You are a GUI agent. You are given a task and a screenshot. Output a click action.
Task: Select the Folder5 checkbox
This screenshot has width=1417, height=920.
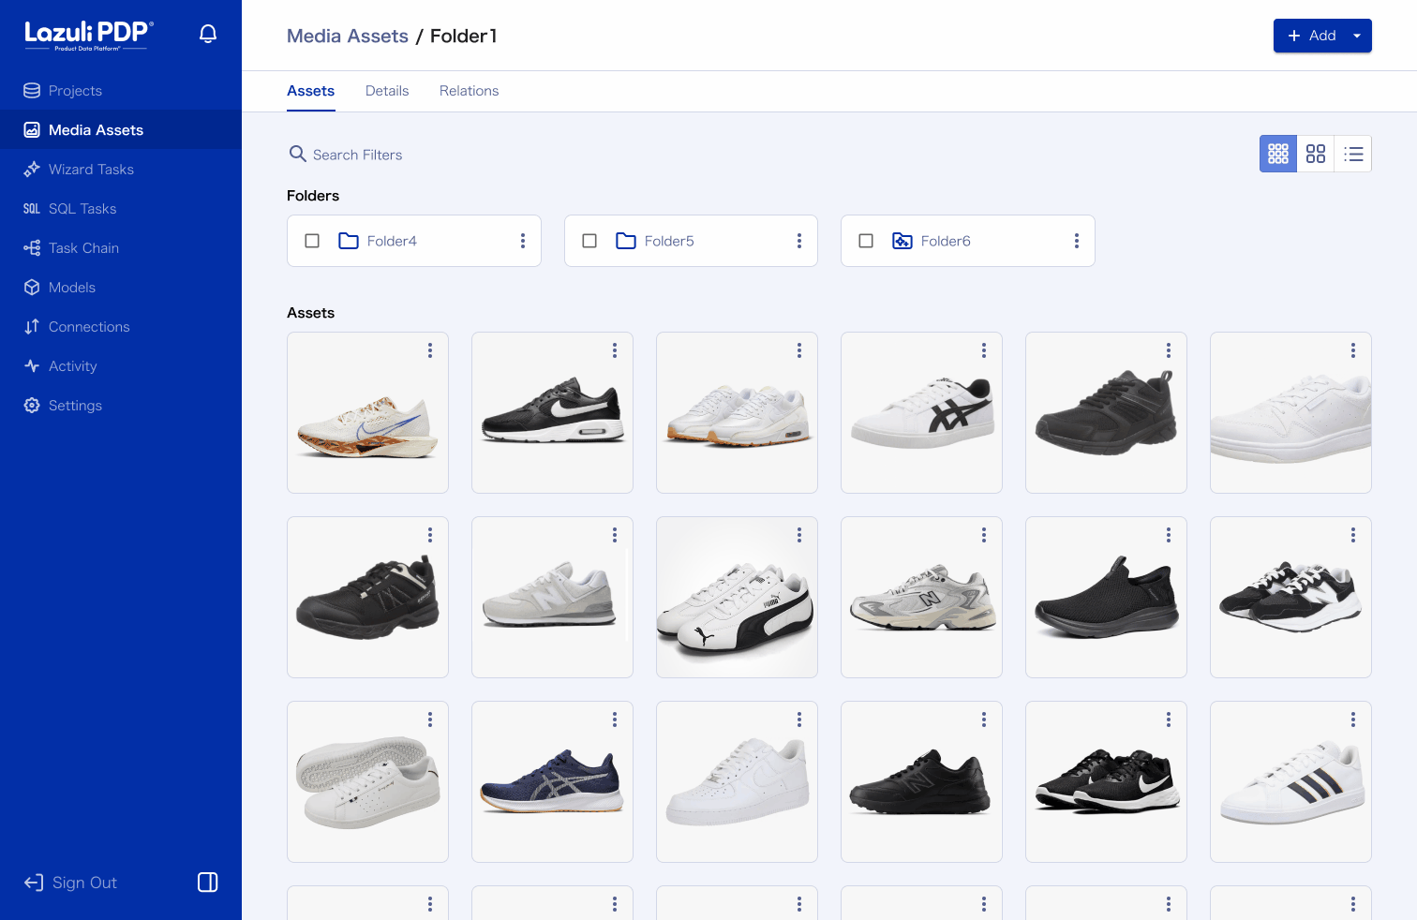click(589, 241)
